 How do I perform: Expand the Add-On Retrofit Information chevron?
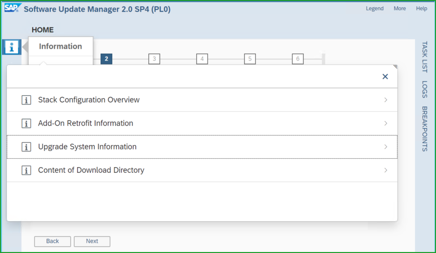click(x=386, y=123)
